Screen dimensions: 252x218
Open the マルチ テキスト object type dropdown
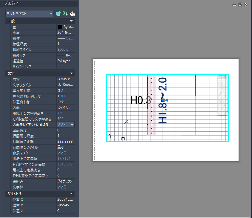pos(29,14)
